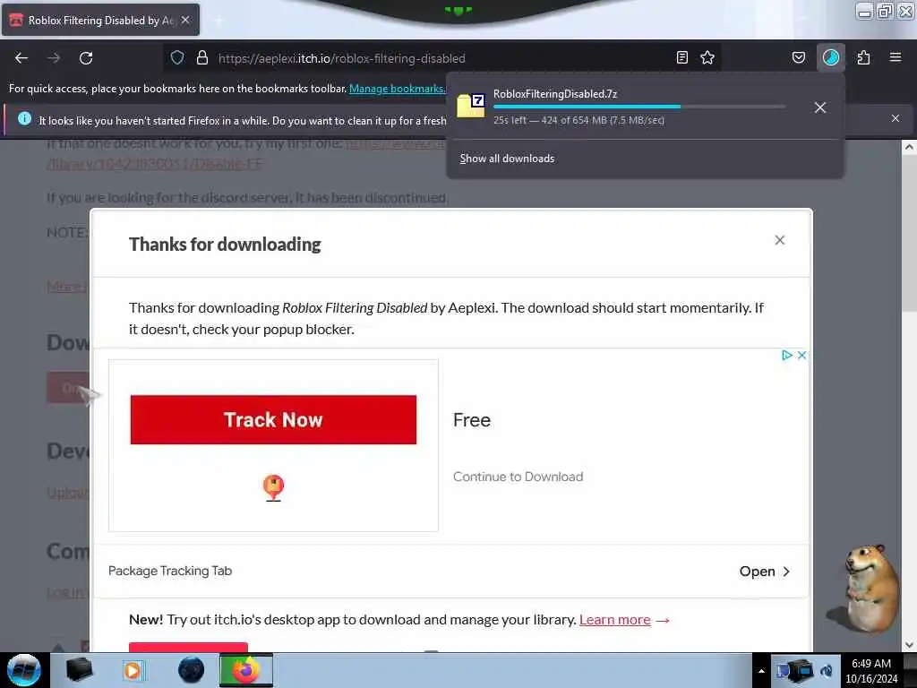This screenshot has width=917, height=688.
Task: Select the Roblox Filtering Disabled tab
Action: pyautogui.click(x=100, y=20)
